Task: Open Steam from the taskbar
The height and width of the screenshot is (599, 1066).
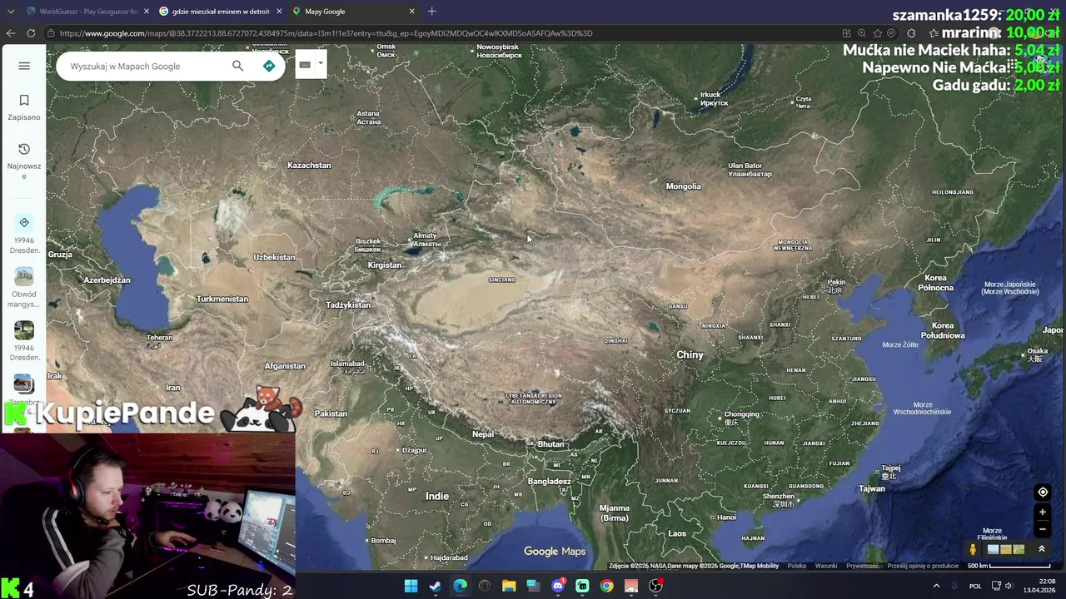Action: 435,586
